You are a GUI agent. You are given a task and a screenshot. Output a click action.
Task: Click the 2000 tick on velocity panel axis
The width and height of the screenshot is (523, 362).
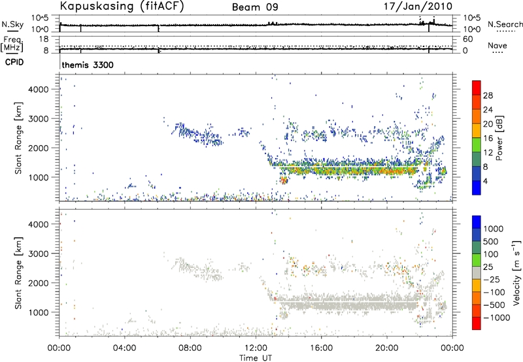tap(39, 283)
